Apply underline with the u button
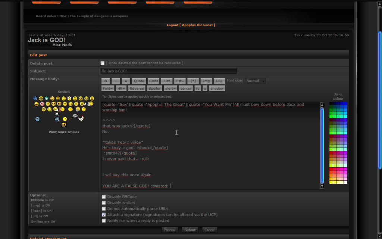This screenshot has width=382, height=239. click(126, 81)
